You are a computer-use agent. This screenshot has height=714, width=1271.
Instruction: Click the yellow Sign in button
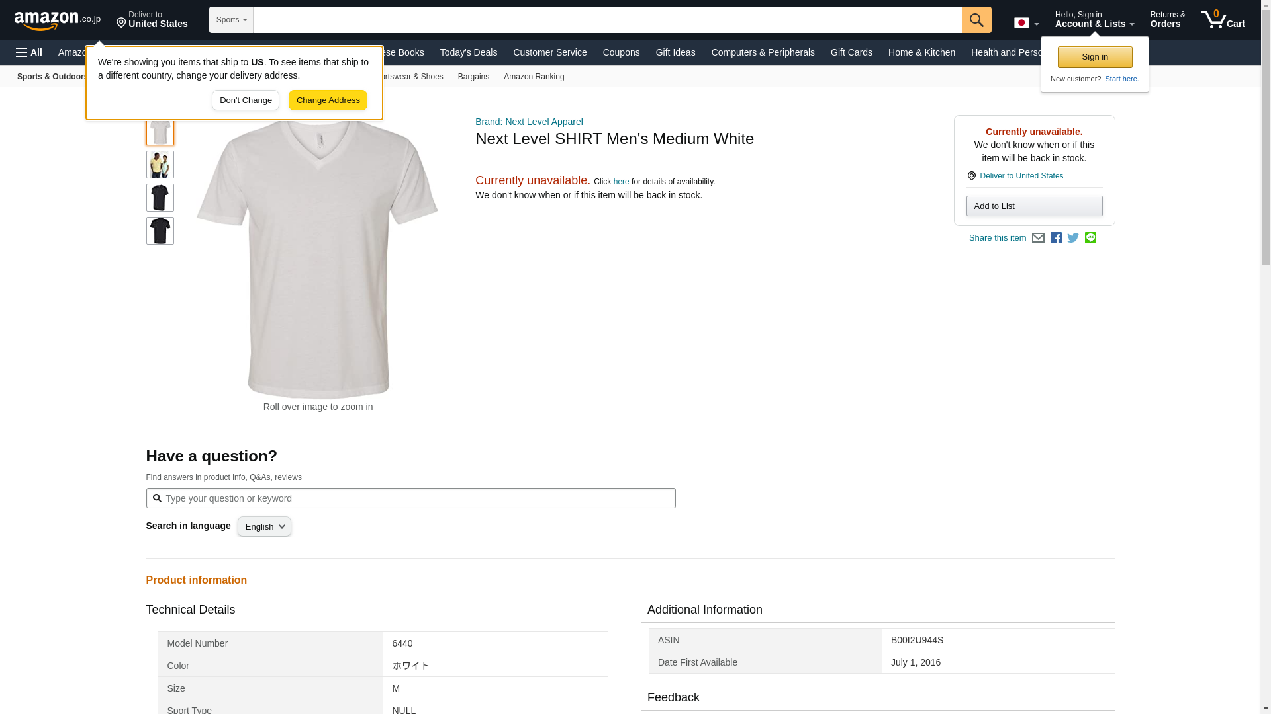(1094, 57)
